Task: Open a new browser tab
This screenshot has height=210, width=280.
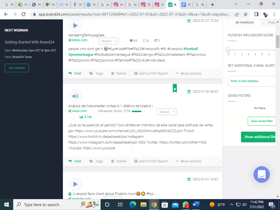Action: (212, 5)
